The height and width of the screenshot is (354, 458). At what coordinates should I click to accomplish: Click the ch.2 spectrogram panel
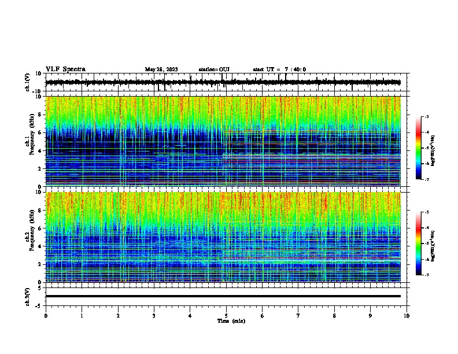(223, 237)
